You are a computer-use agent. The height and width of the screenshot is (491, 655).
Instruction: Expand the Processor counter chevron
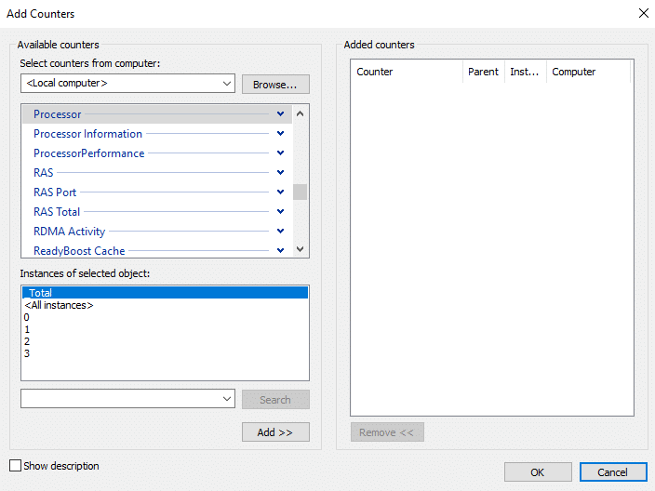tap(280, 114)
